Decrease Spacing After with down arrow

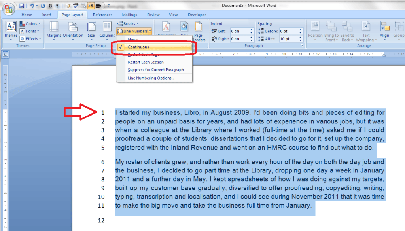(301, 40)
